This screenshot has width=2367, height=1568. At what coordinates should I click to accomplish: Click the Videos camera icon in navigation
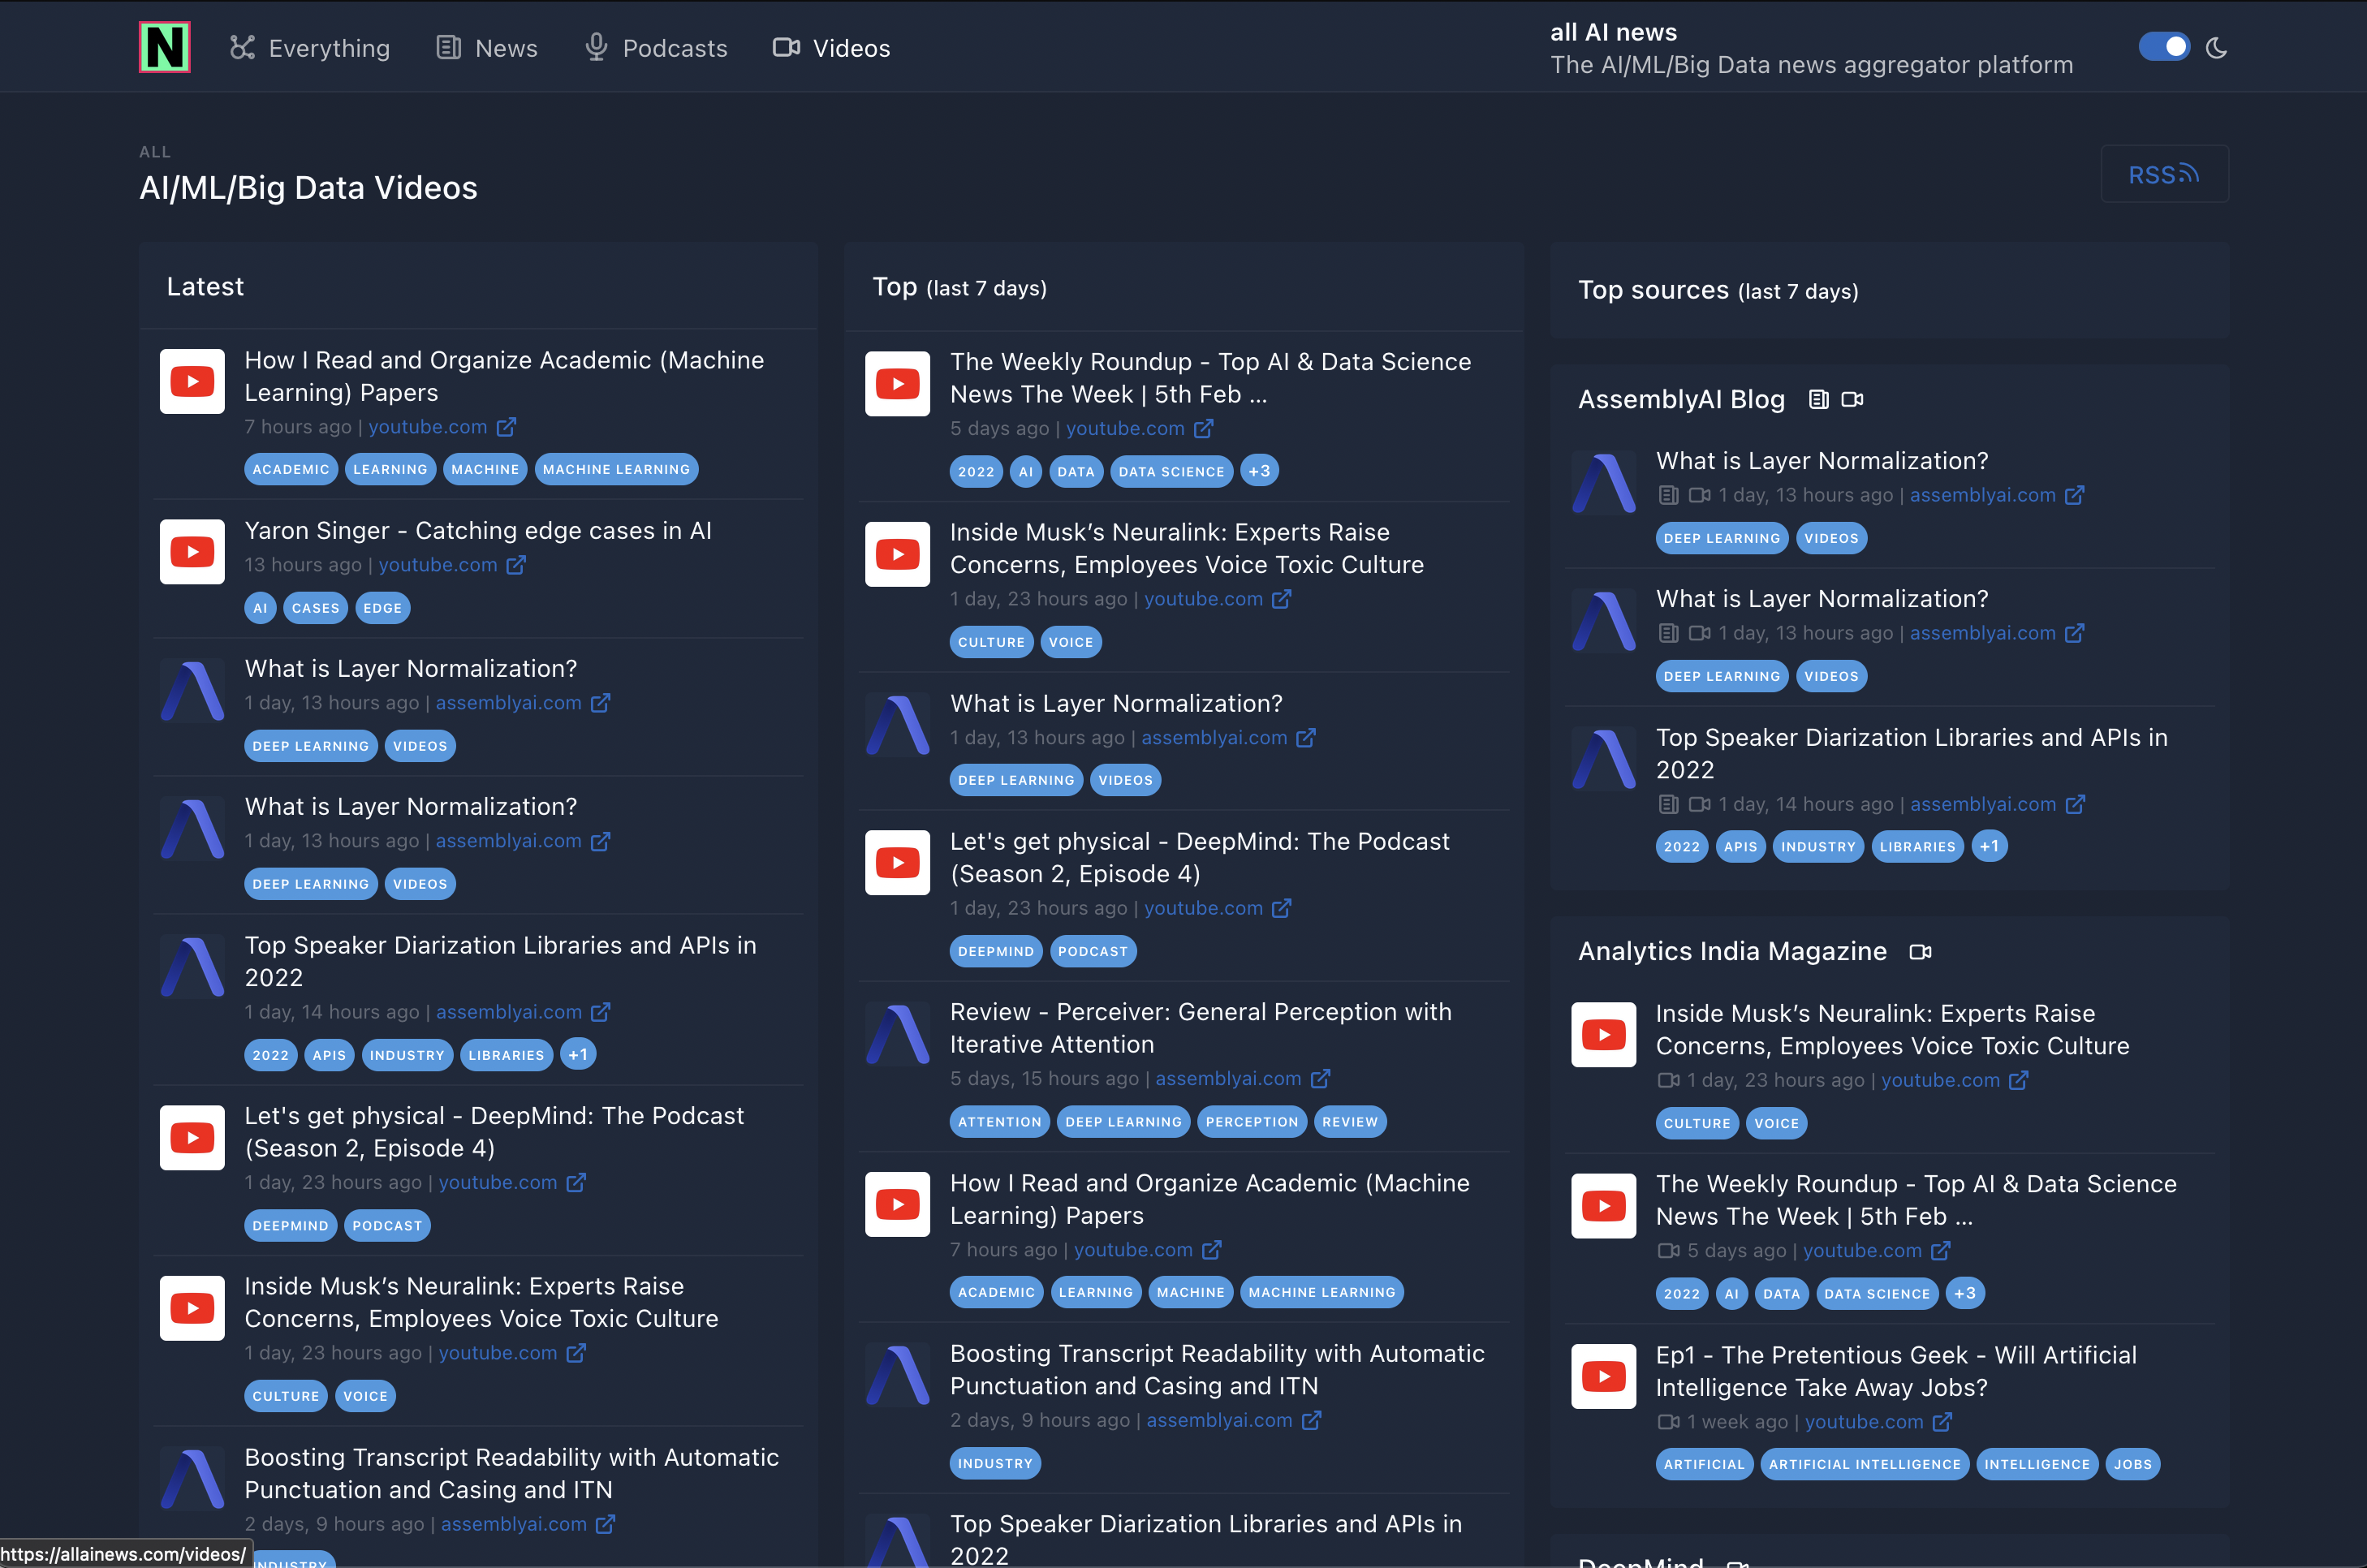(x=786, y=47)
